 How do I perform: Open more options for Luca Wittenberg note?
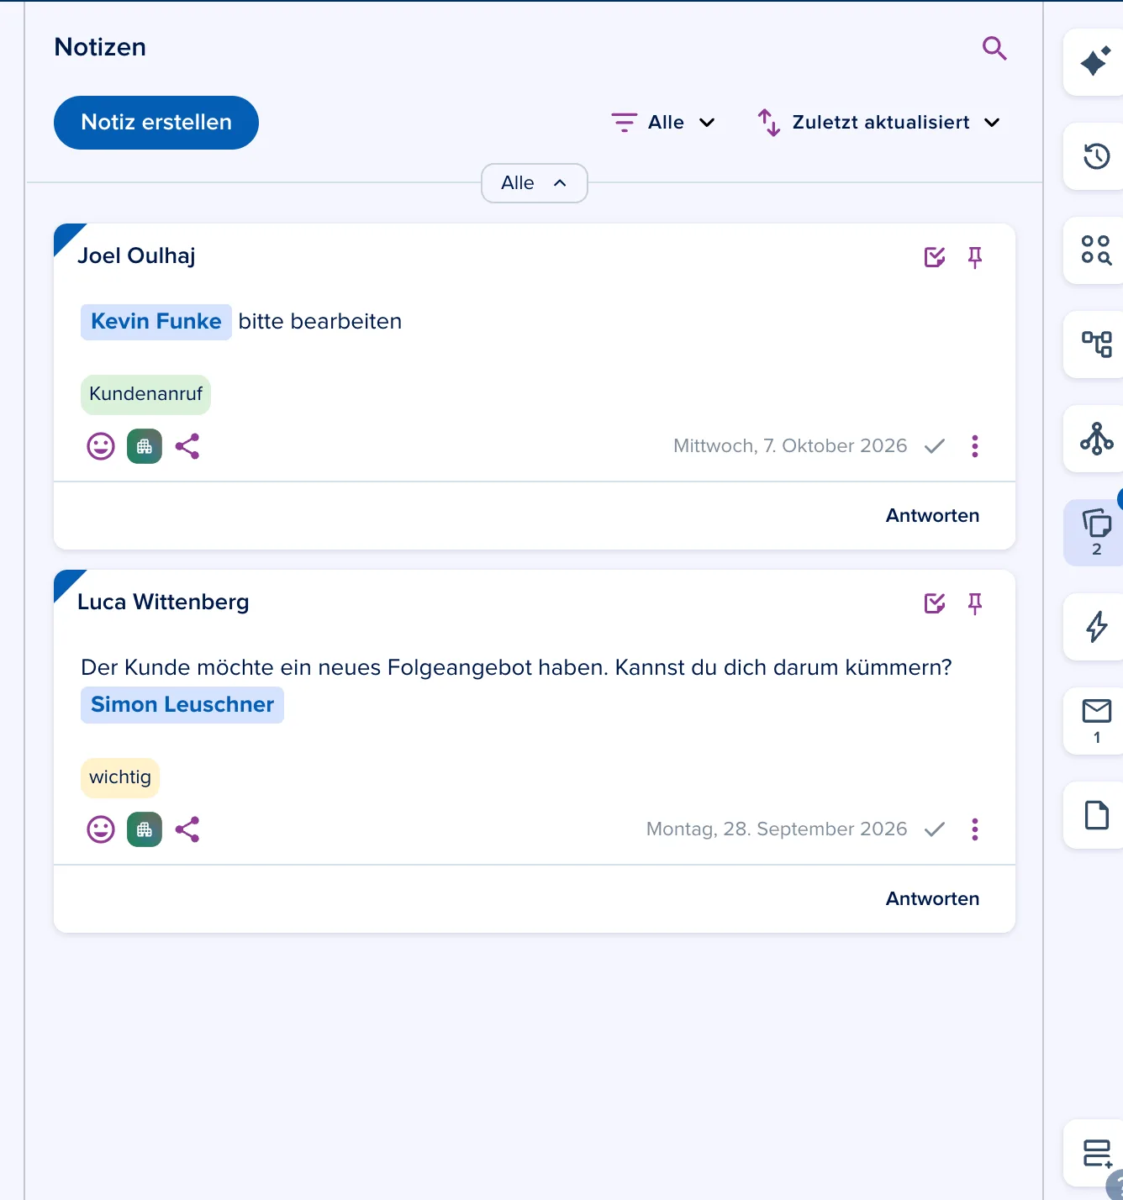coord(975,829)
